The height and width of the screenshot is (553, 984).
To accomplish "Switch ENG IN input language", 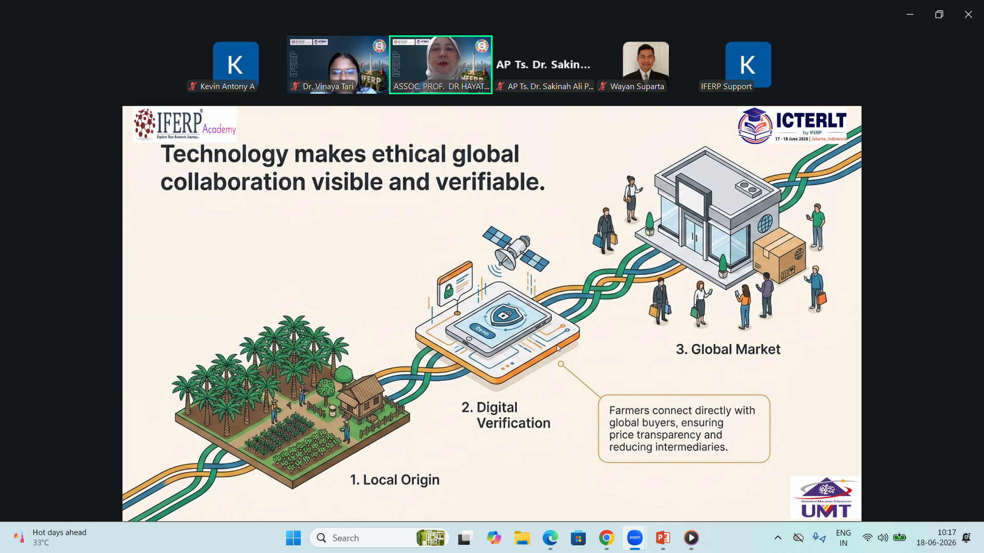I will pos(843,538).
